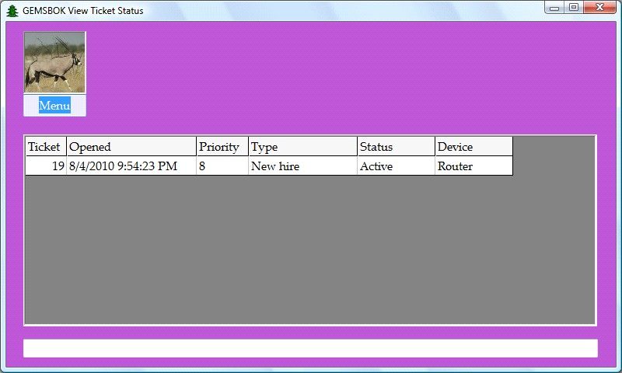Click the priority value 8 cell

point(222,166)
